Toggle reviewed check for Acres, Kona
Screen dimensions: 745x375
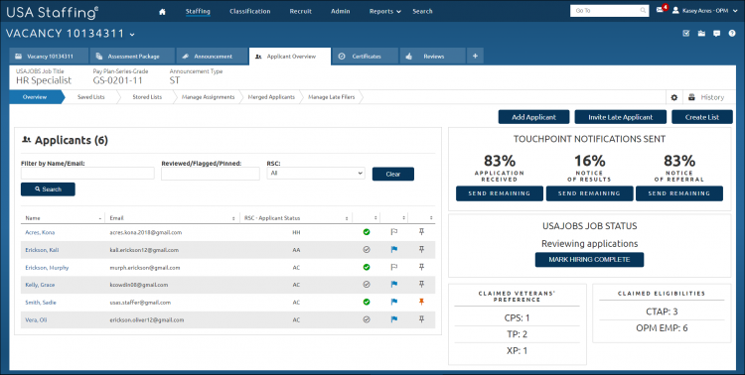(367, 232)
